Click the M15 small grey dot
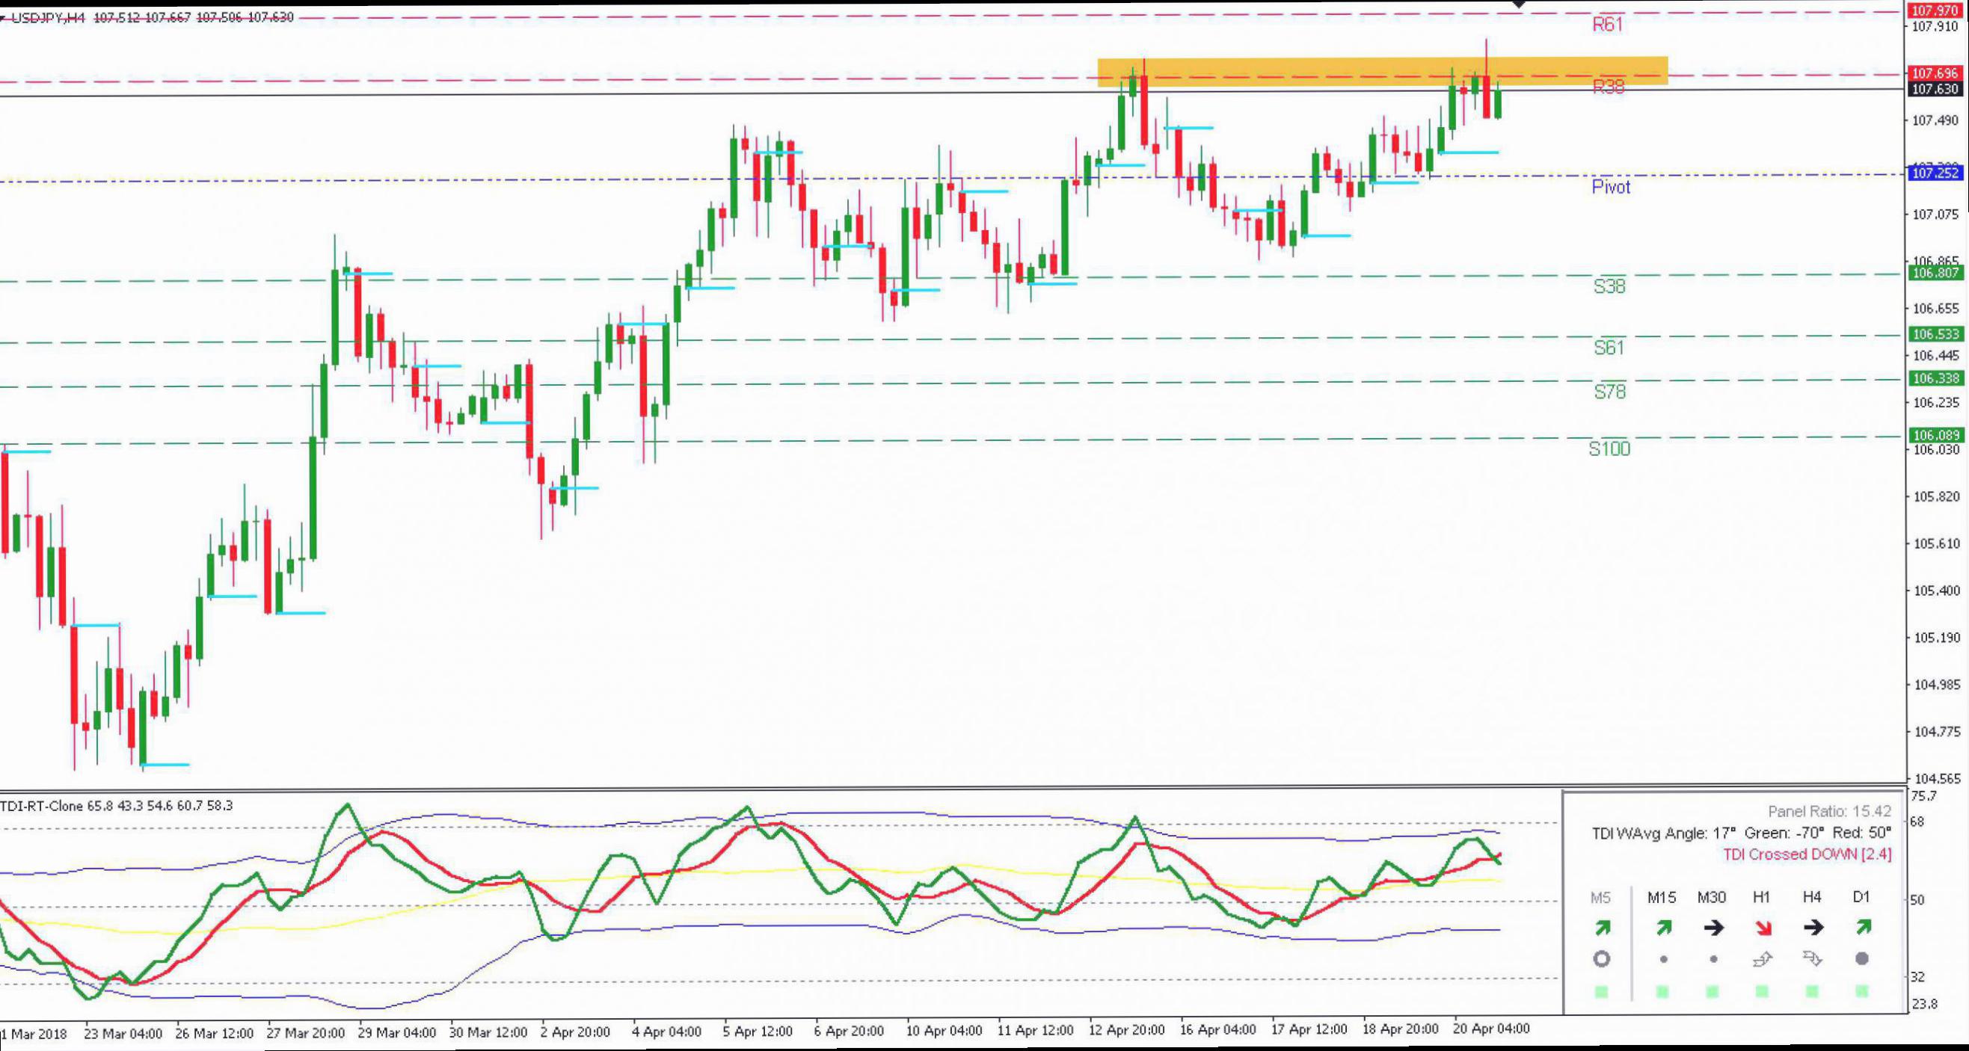The image size is (1969, 1051). (1664, 959)
